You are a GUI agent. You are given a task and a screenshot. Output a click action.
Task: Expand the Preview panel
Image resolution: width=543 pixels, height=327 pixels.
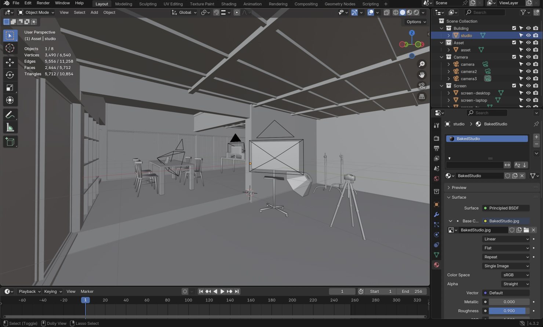[459, 188]
